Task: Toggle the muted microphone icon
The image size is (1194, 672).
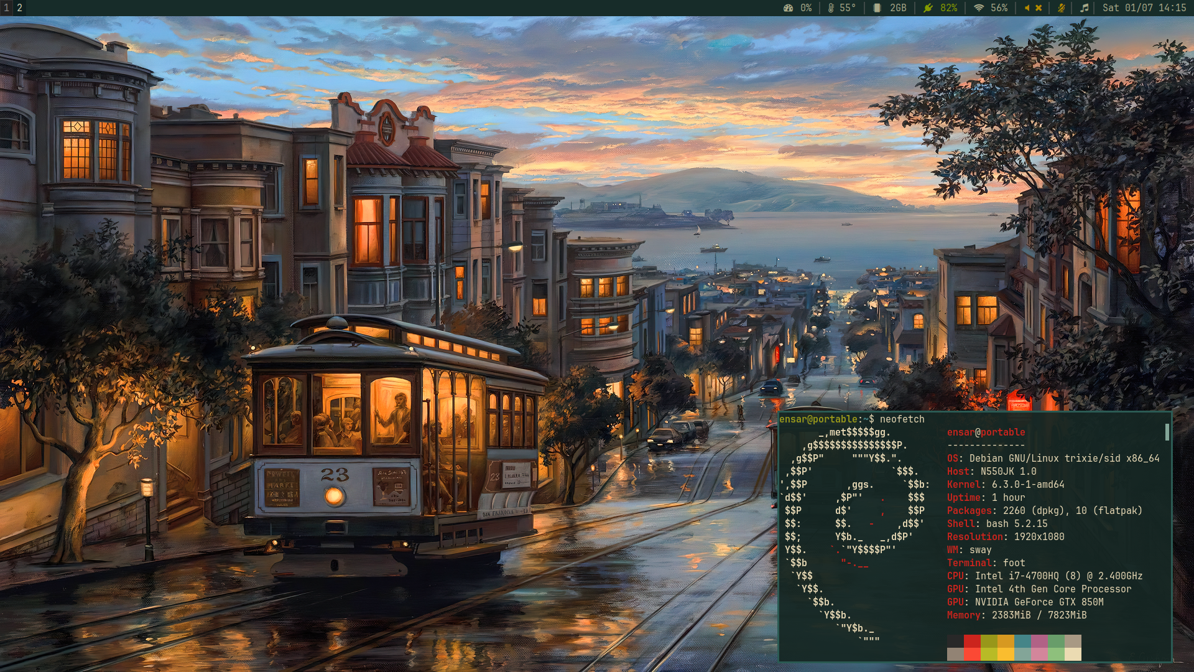Action: pyautogui.click(x=1061, y=8)
